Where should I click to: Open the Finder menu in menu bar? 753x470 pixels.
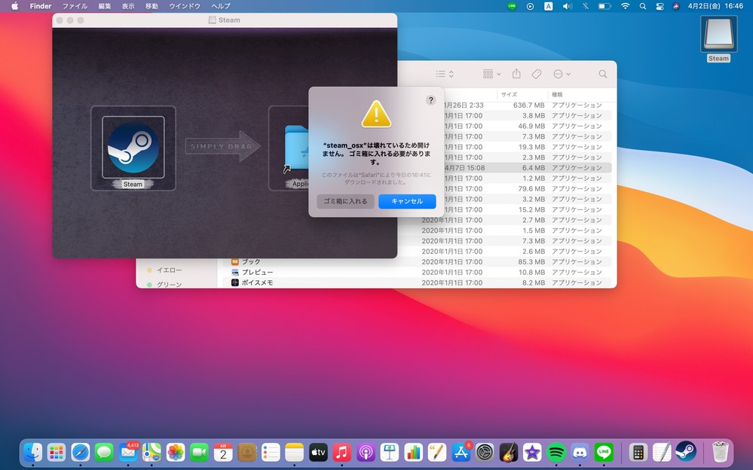click(41, 6)
